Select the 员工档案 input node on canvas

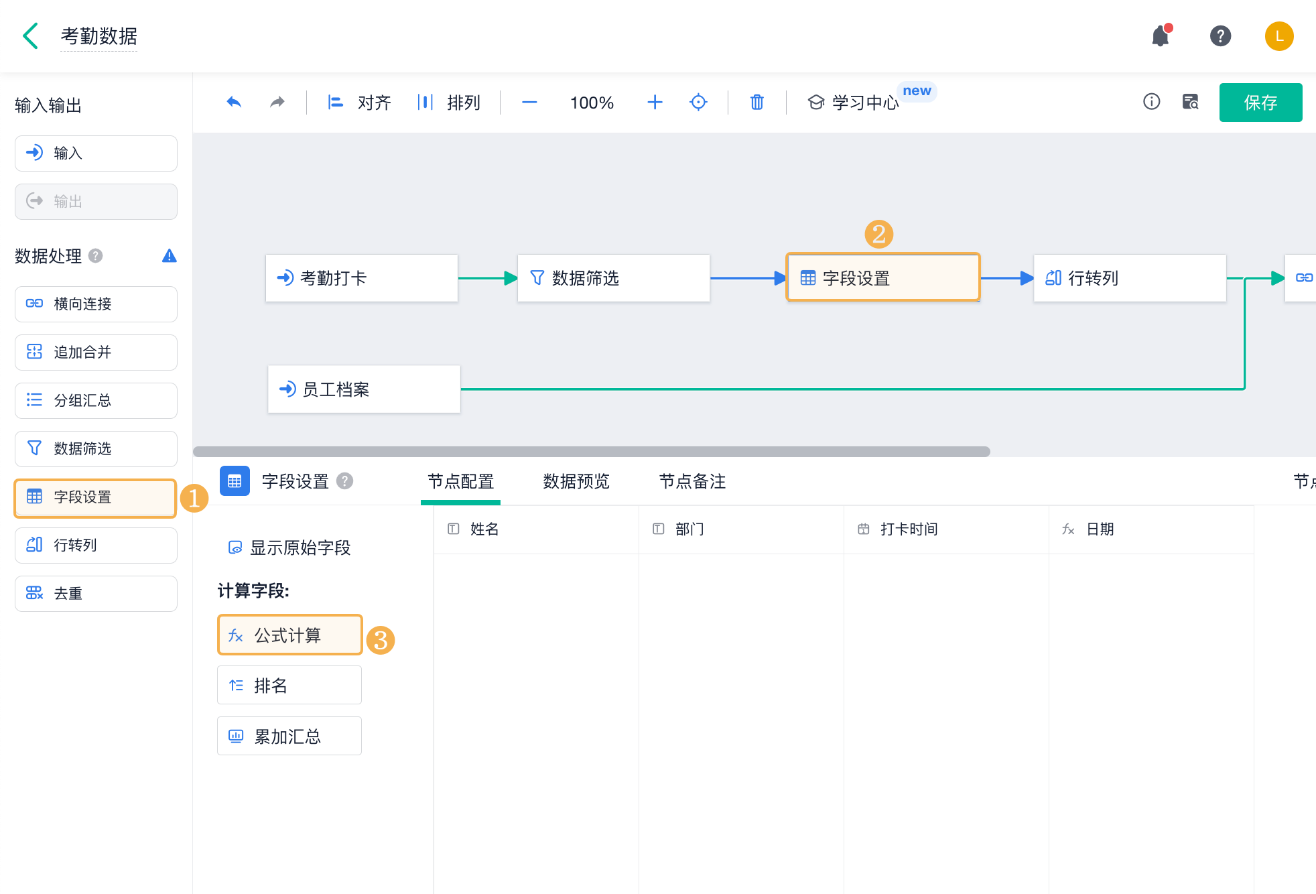click(364, 389)
